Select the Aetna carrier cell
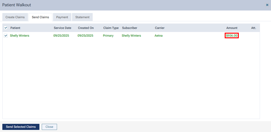The image size is (271, 132). click(158, 36)
